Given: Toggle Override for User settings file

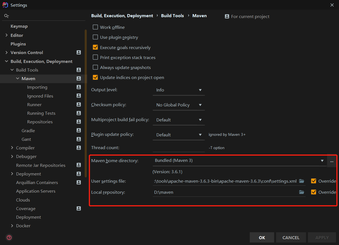Looking at the screenshot, I should pos(313,181).
